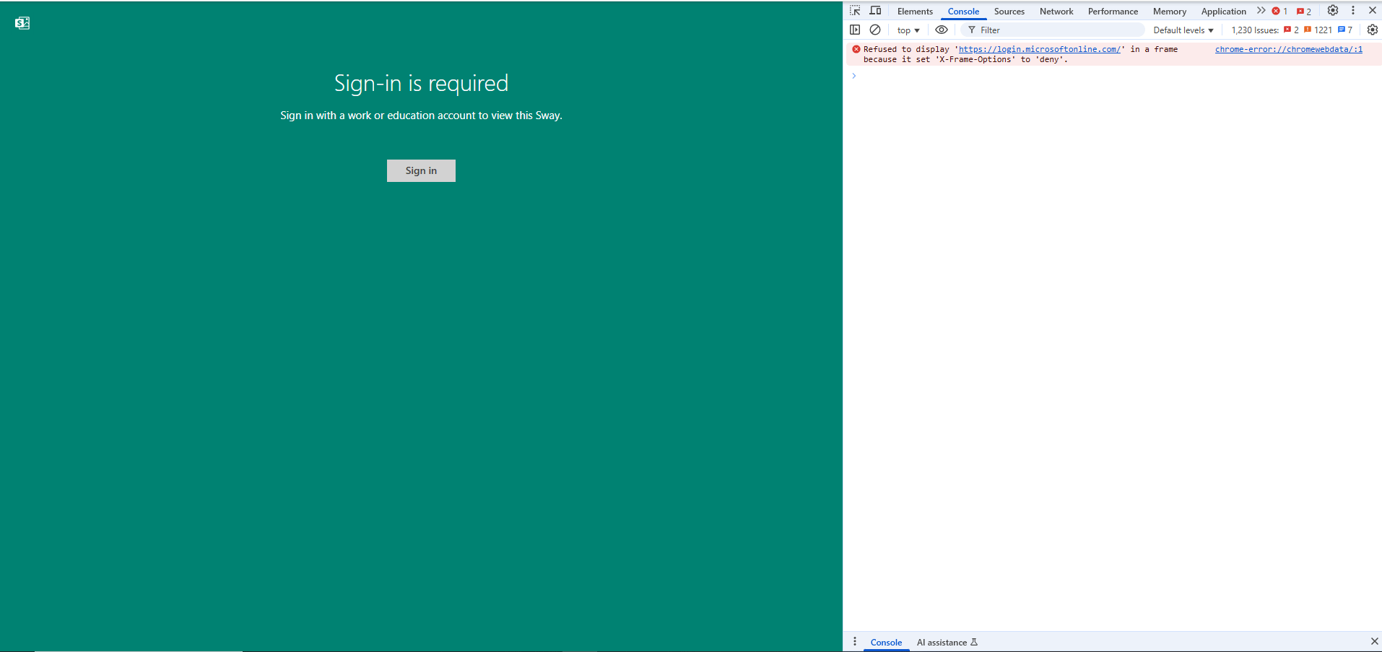Screen dimensions: 1382x652
Task: Select the Console tab in DevTools
Action: (x=963, y=11)
